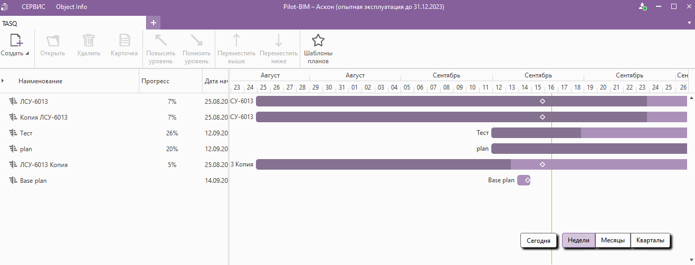Switch timeline scale to Недели

[578, 240]
